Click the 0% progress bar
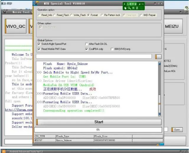 pos(98,130)
